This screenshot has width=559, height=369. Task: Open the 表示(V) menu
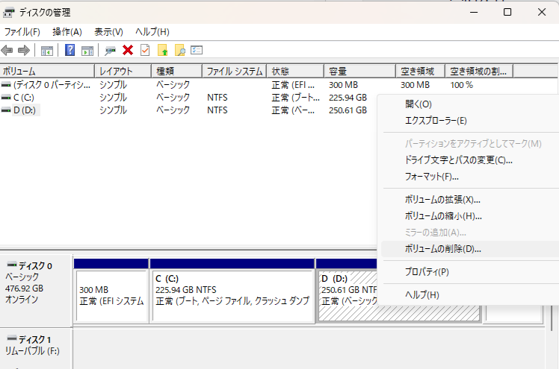[x=108, y=32]
